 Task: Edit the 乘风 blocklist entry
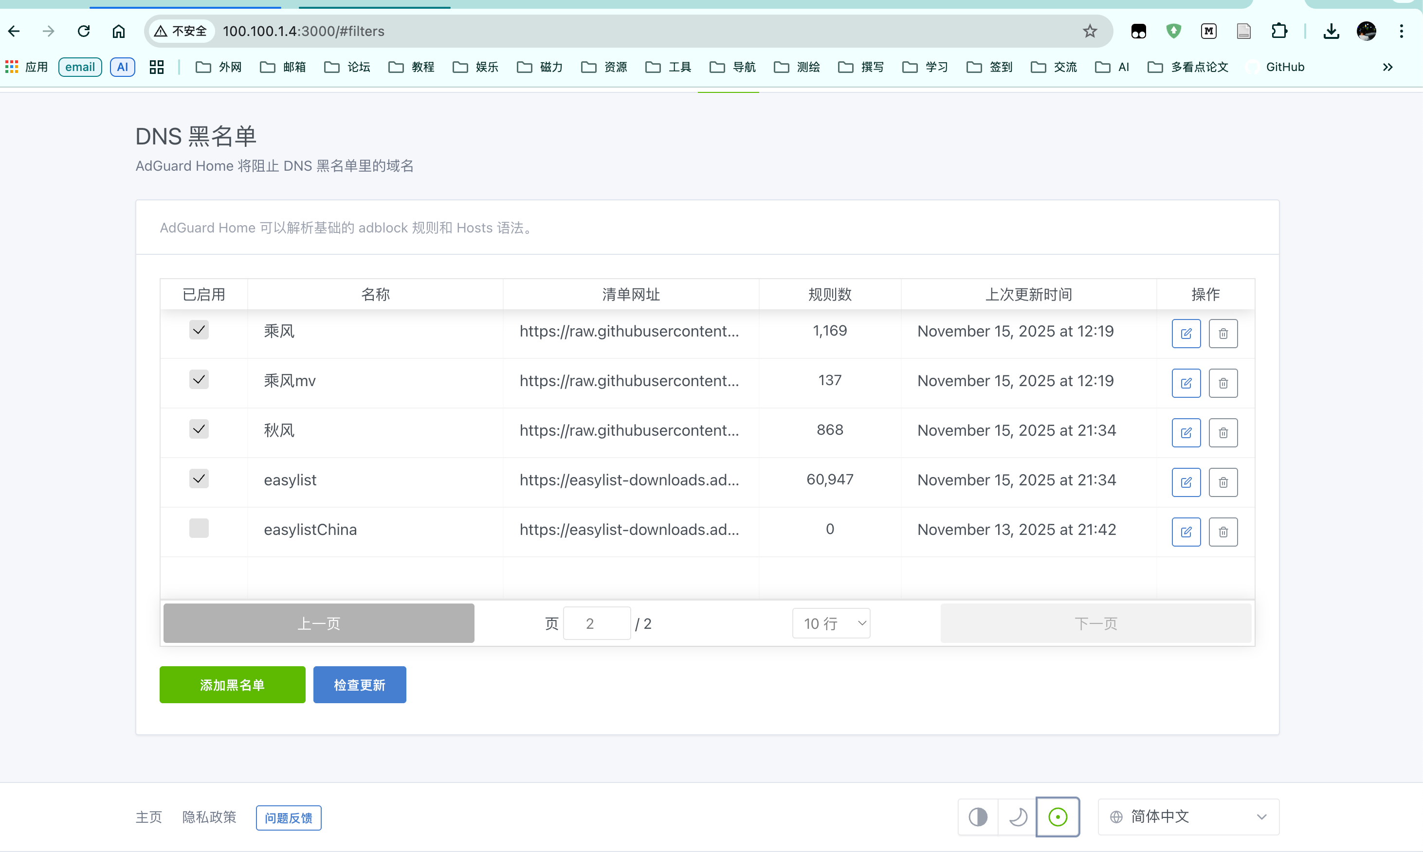tap(1186, 333)
